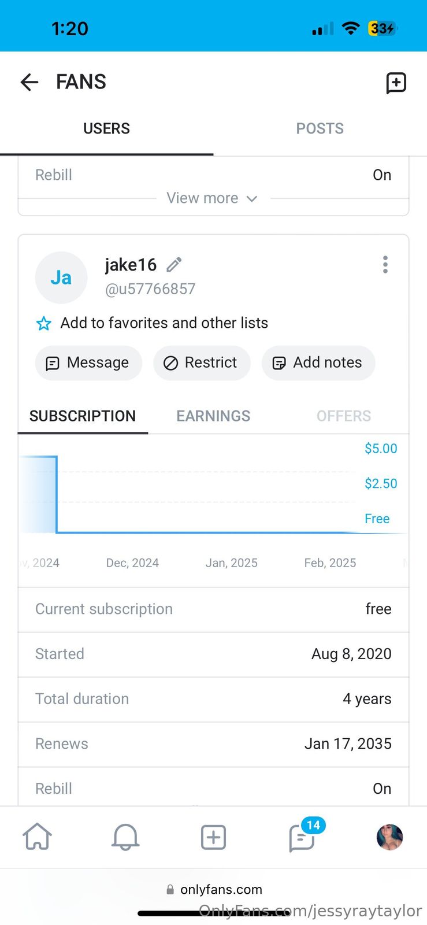Tap the jake16 avatar initials
The width and height of the screenshot is (427, 925).
61,277
